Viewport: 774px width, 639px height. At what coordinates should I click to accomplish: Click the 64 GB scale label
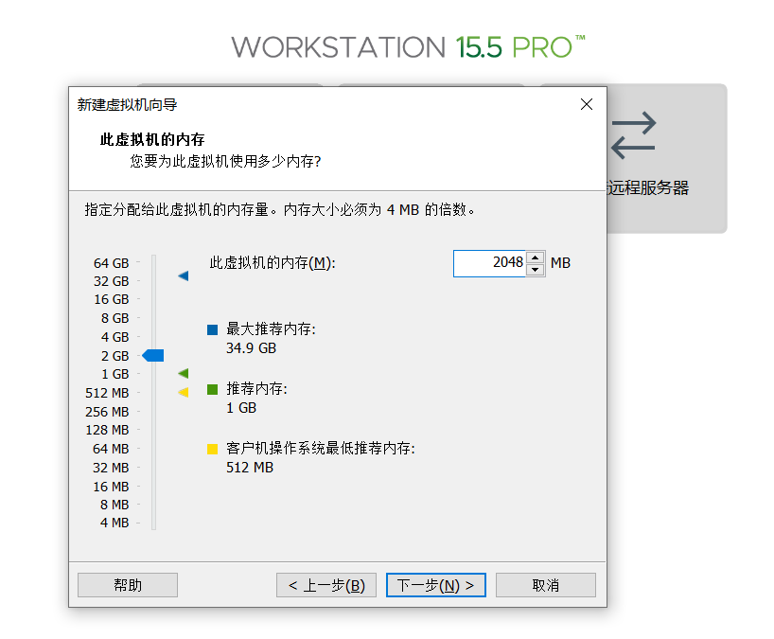(x=111, y=263)
